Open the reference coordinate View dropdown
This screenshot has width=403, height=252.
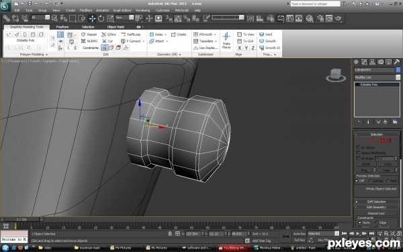click(124, 17)
